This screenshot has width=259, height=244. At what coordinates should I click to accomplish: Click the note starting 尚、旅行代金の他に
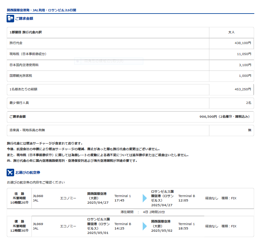(72, 161)
